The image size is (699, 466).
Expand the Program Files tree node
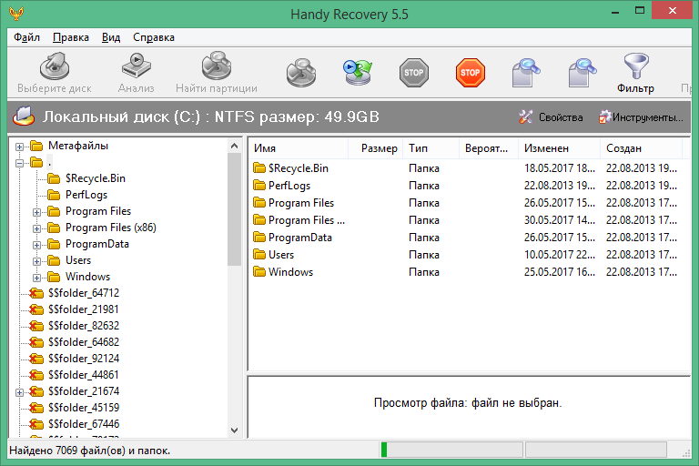[x=37, y=212]
